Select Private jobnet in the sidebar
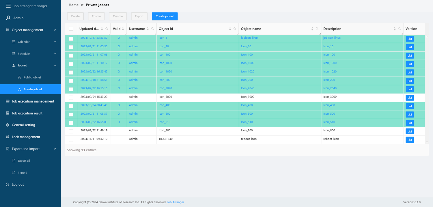Image resolution: width=433 pixels, height=207 pixels. pyautogui.click(x=30, y=89)
